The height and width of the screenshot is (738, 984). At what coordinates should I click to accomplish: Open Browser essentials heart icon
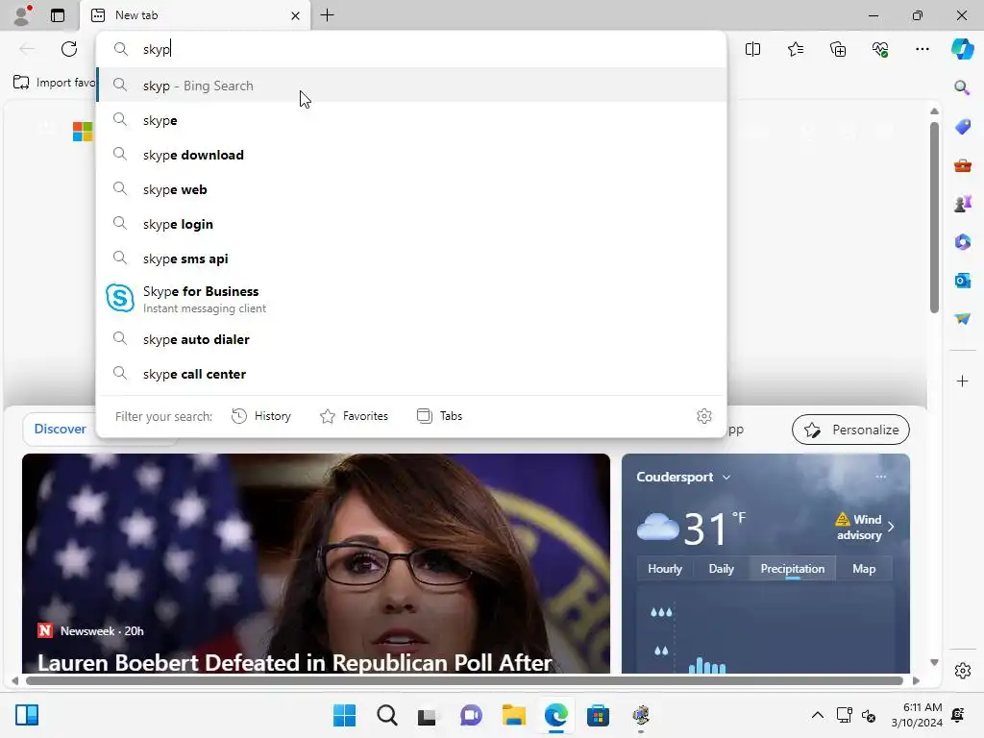880,49
